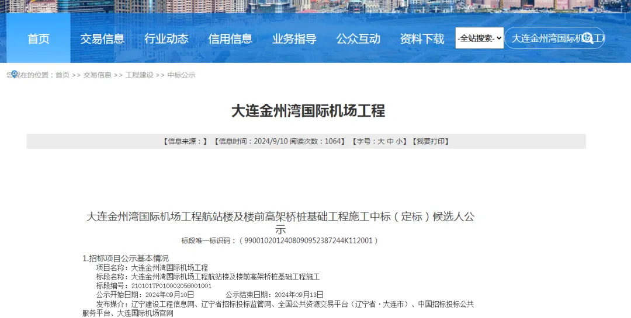Click the 标段唯一标识码 code text
Viewport: 631px width, 318px height.
280,240
